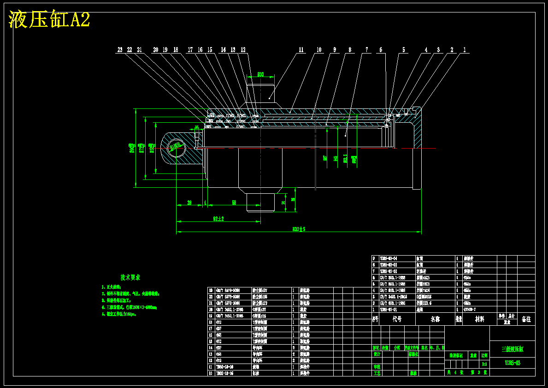
Task: Select callout number 23 above the drawing
Action: click(x=120, y=50)
